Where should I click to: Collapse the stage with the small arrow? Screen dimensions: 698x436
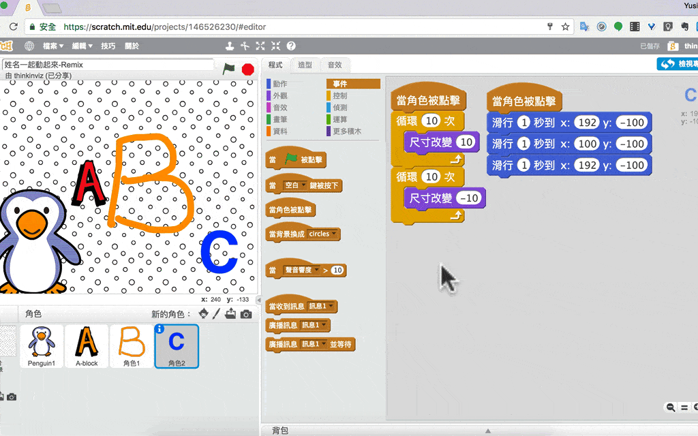(258, 300)
